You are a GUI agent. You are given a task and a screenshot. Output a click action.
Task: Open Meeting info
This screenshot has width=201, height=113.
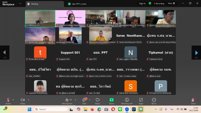point(127,101)
